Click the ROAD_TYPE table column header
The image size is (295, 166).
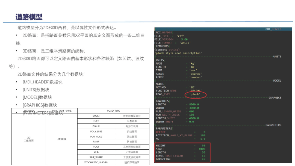point(113,111)
